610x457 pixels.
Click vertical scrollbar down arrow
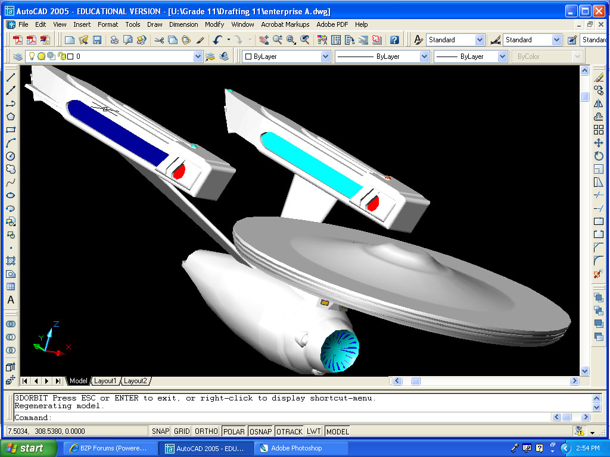coord(584,371)
